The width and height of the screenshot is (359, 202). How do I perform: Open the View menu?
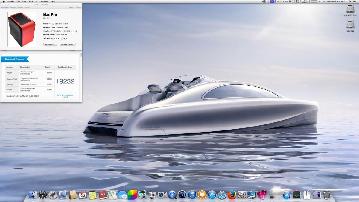[x=31, y=1]
